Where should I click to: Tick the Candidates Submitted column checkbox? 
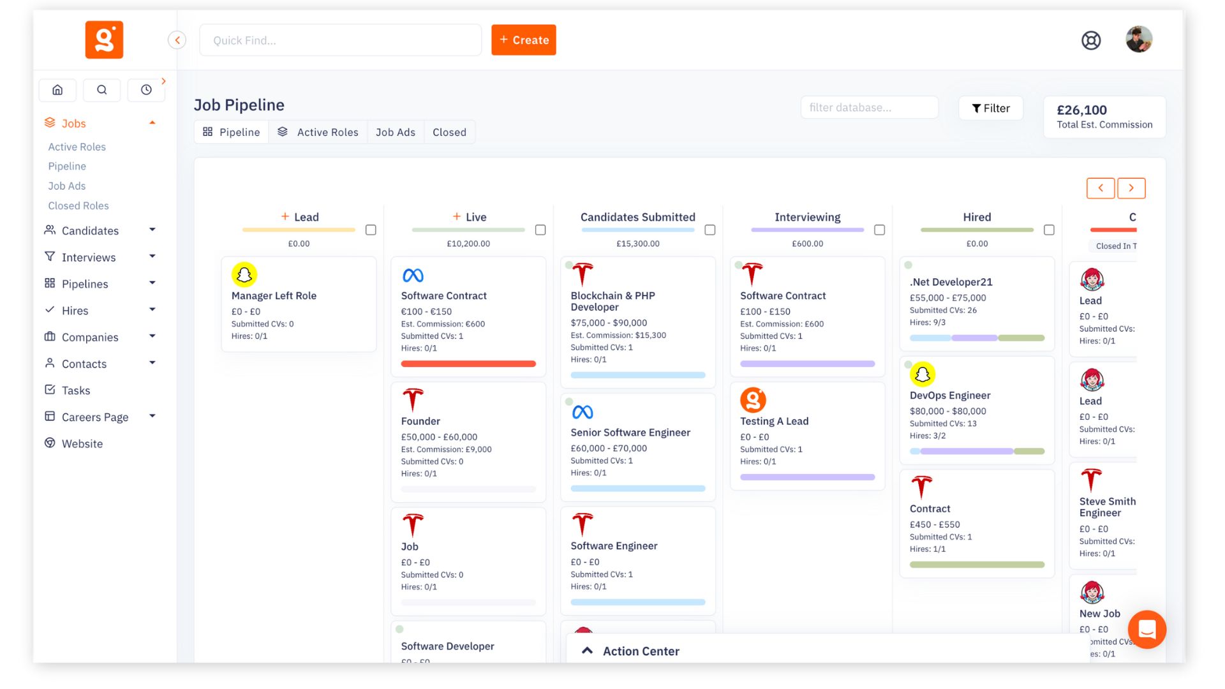coord(709,230)
